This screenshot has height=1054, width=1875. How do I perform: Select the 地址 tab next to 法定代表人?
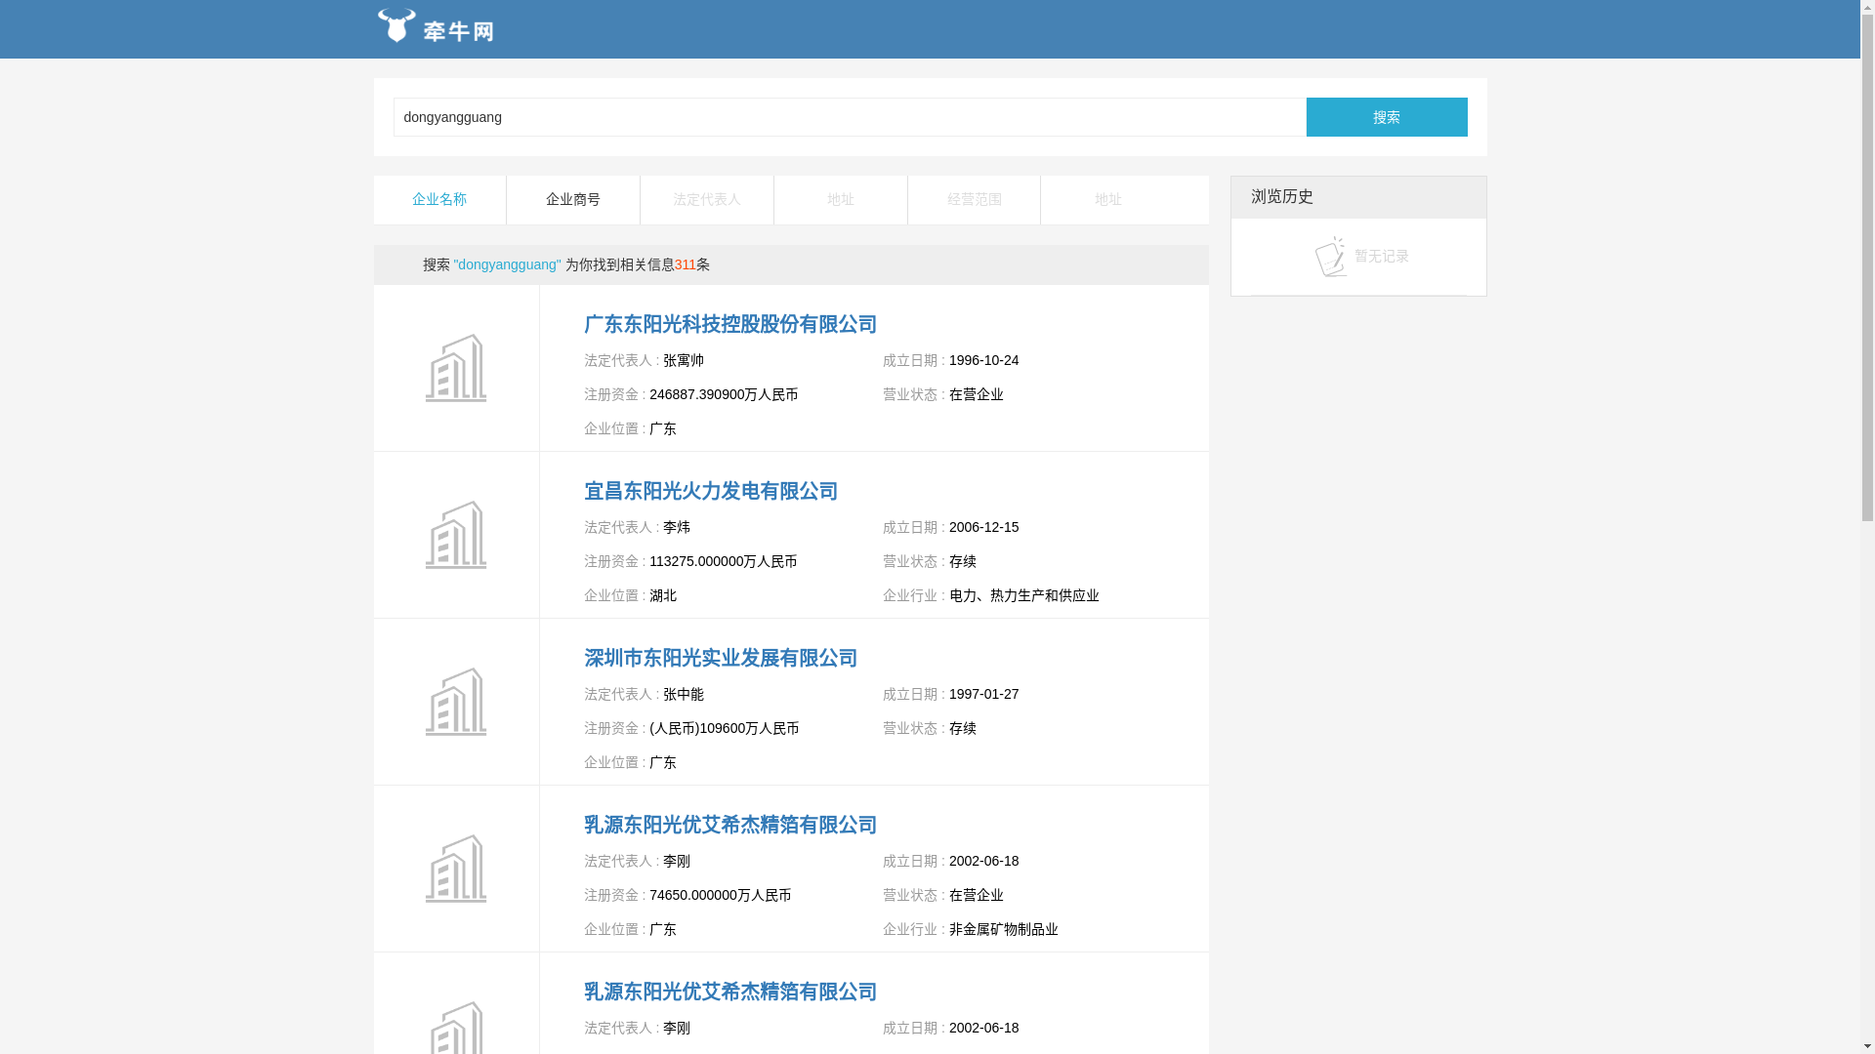pyautogui.click(x=841, y=199)
